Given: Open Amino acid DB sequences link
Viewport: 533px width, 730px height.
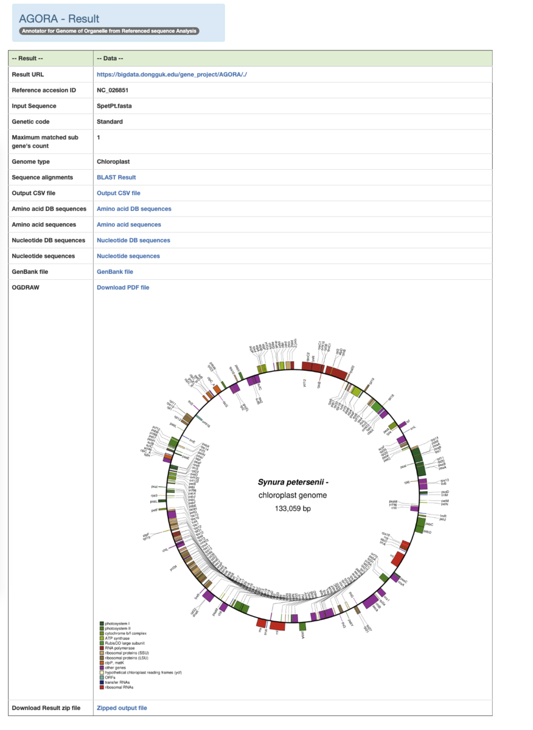Looking at the screenshot, I should [x=134, y=209].
